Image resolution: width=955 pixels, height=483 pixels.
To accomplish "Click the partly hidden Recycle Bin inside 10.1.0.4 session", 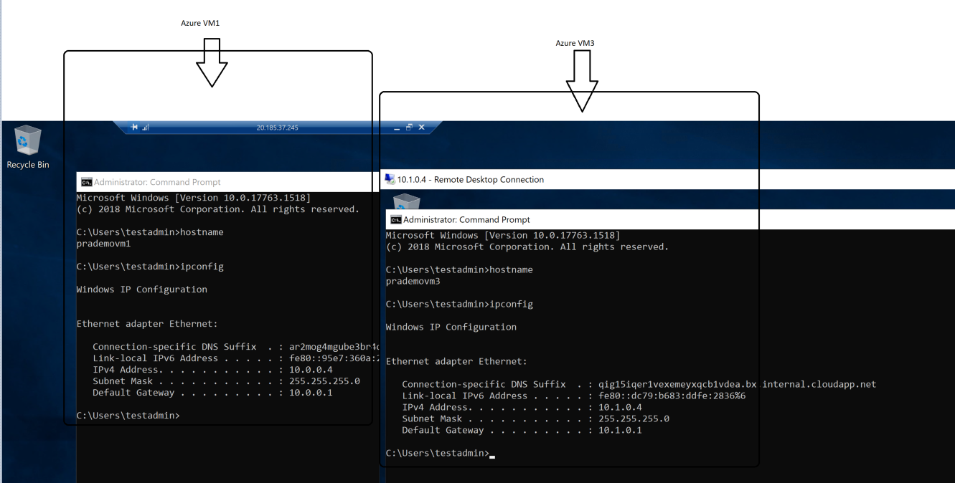I will tap(407, 201).
